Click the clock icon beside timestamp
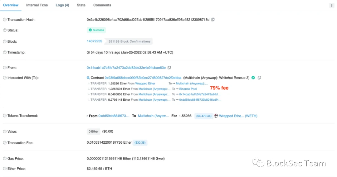 click(88, 52)
